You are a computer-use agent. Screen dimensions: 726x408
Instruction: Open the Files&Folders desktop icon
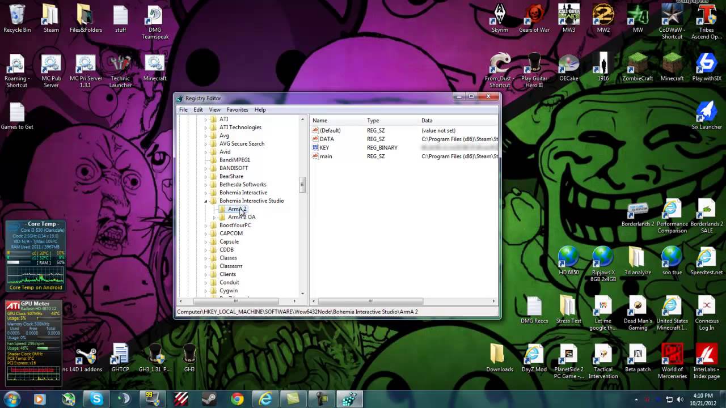click(x=86, y=19)
